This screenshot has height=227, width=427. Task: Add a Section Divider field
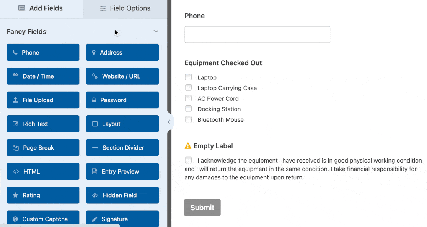(122, 148)
